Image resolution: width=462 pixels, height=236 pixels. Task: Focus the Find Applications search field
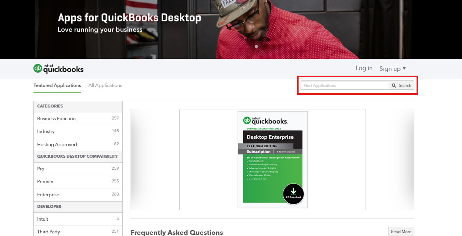(345, 85)
